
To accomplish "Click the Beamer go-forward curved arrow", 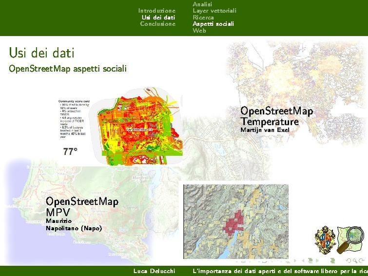I will [x=362, y=260].
